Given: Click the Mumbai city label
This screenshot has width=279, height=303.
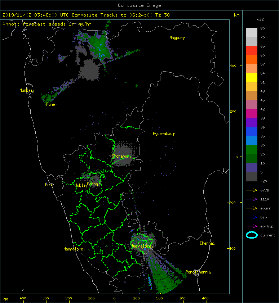Looking at the screenshot, I should pos(27,90).
